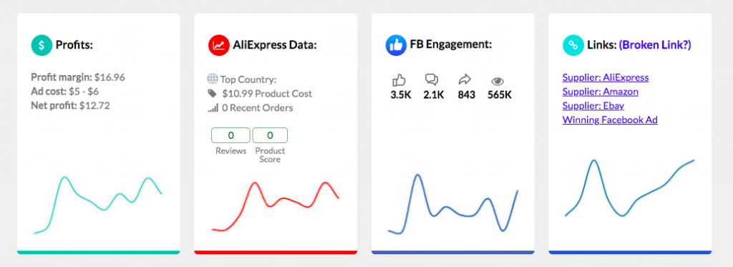733x267 pixels.
Task: Open the Supplier: Amazon link
Action: pos(601,92)
